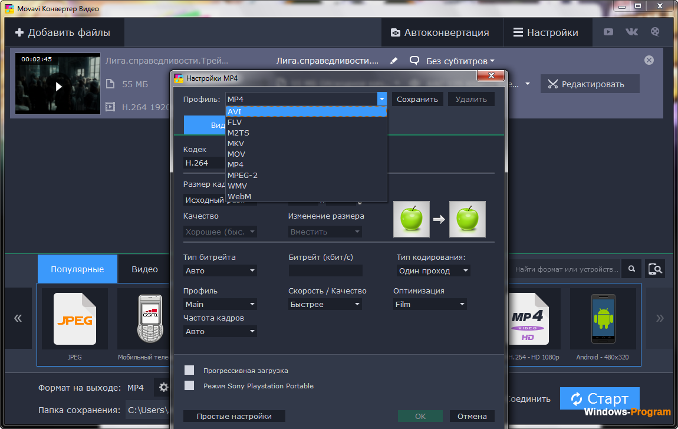Click the resulting apple preview image
The width and height of the screenshot is (678, 429).
pyautogui.click(x=468, y=219)
